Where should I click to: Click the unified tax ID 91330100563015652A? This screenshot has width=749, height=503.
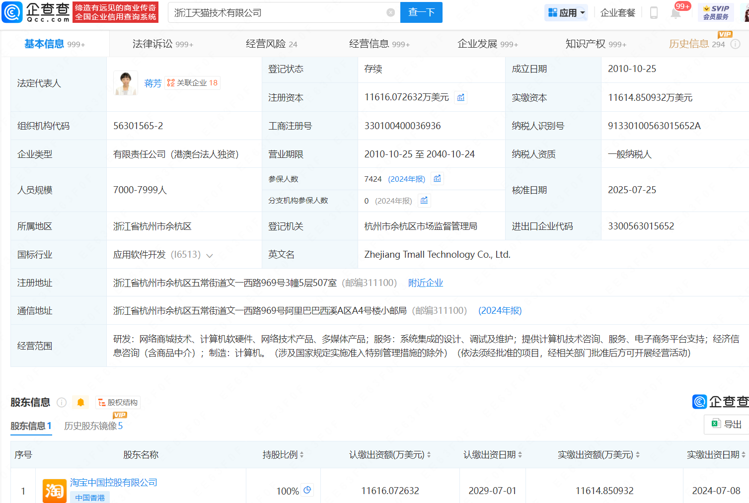click(x=654, y=126)
